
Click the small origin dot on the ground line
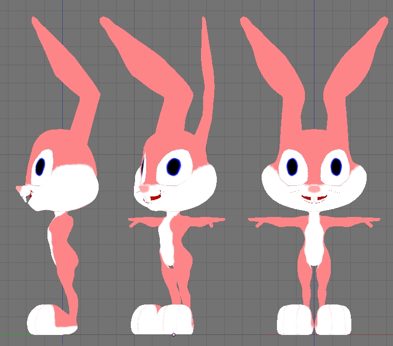click(x=174, y=335)
